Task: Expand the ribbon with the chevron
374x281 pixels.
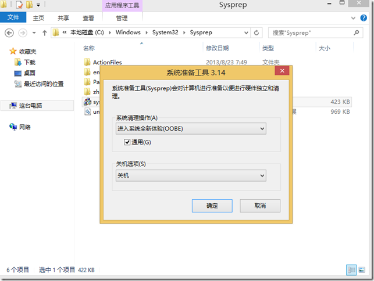Action: tap(353, 18)
